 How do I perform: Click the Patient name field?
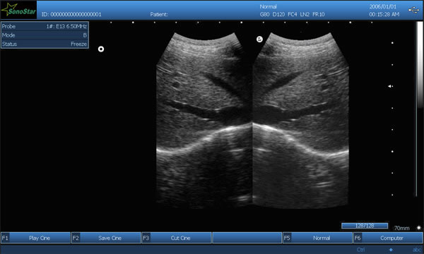pyautogui.click(x=159, y=15)
